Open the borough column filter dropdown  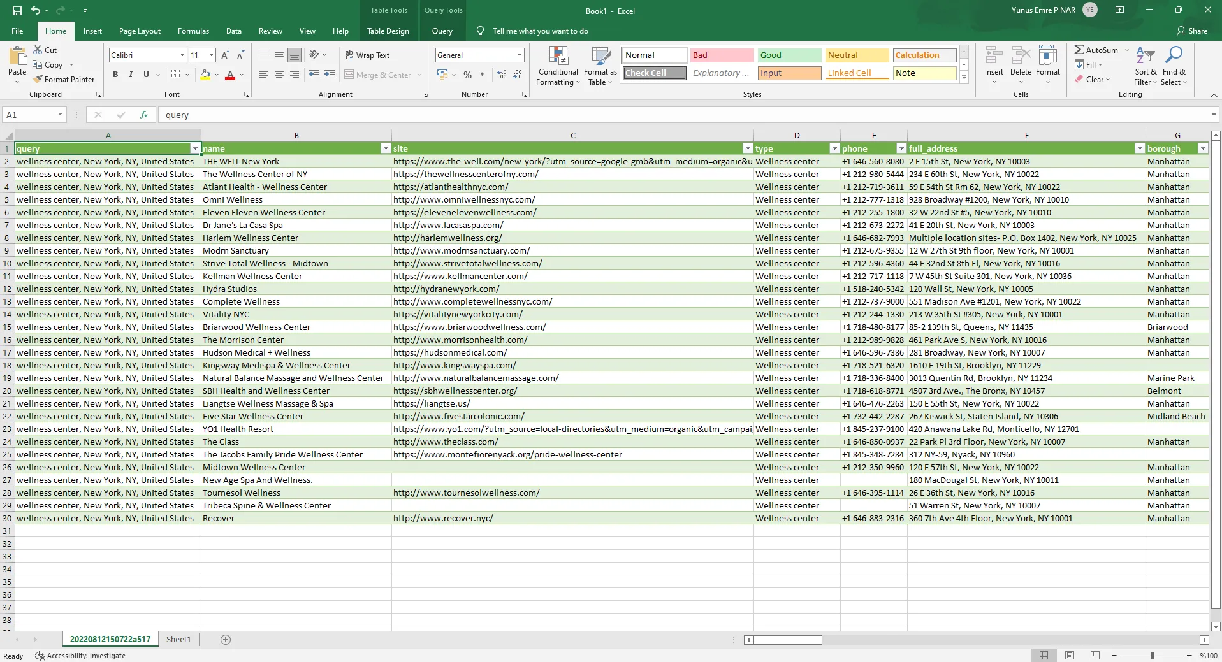pos(1202,148)
